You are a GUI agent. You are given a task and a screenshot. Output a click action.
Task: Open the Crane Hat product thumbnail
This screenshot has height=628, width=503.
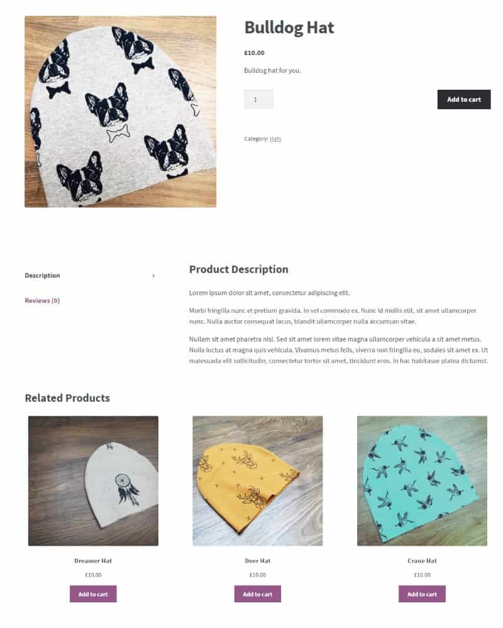(422, 480)
